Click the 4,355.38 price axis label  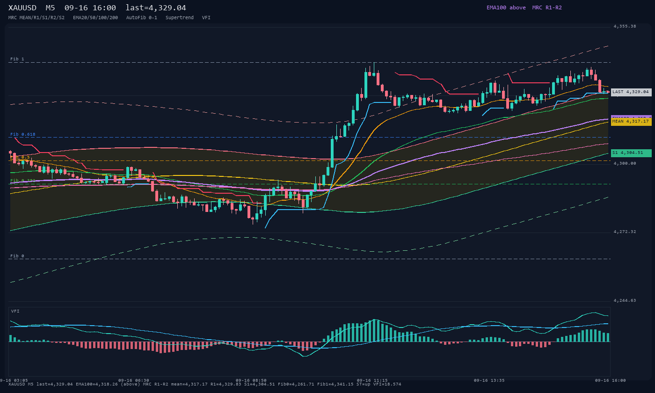pos(625,26)
